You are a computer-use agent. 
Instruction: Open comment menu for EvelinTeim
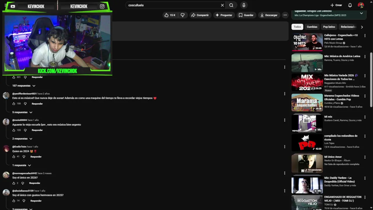point(285,146)
